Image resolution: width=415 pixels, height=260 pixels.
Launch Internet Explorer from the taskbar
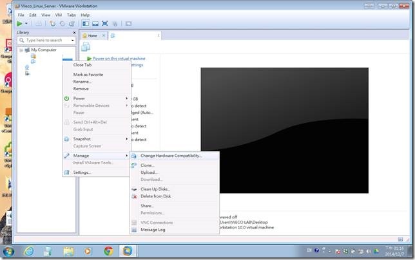click(x=28, y=251)
